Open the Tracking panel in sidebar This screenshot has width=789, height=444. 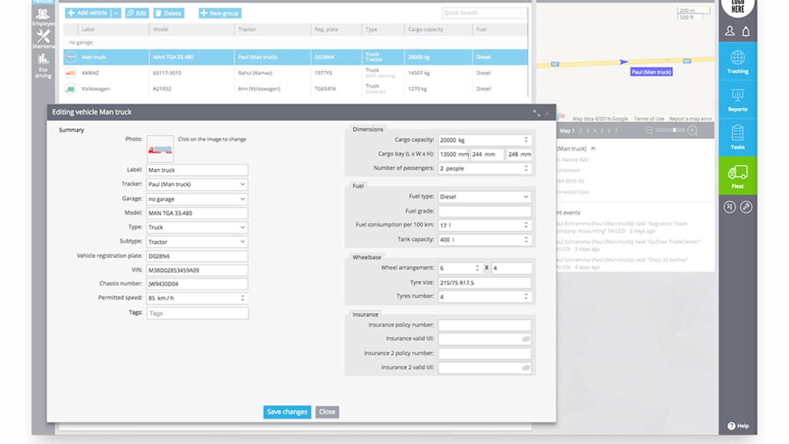pyautogui.click(x=737, y=62)
